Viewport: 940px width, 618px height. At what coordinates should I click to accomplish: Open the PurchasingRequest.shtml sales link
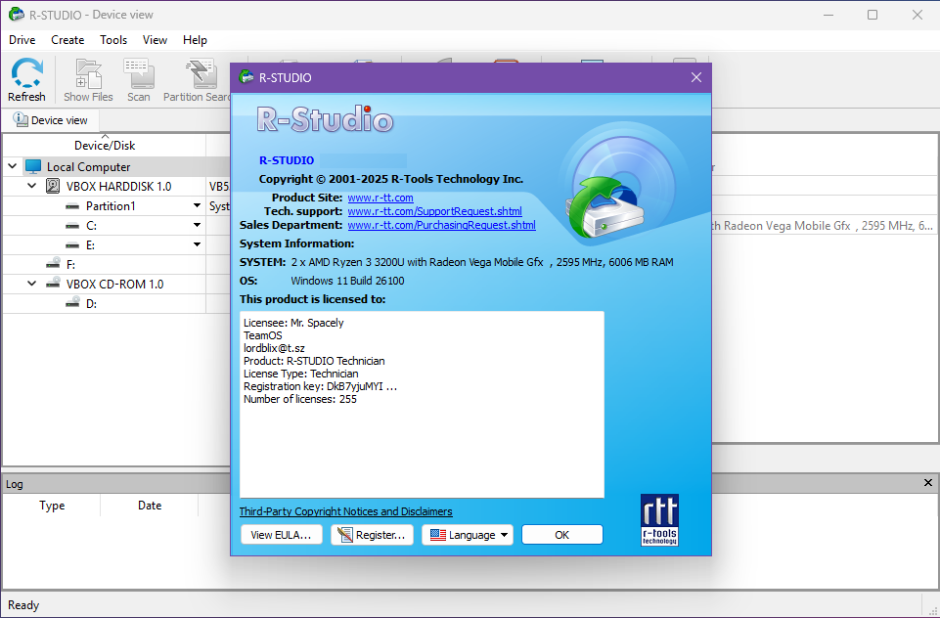[442, 225]
